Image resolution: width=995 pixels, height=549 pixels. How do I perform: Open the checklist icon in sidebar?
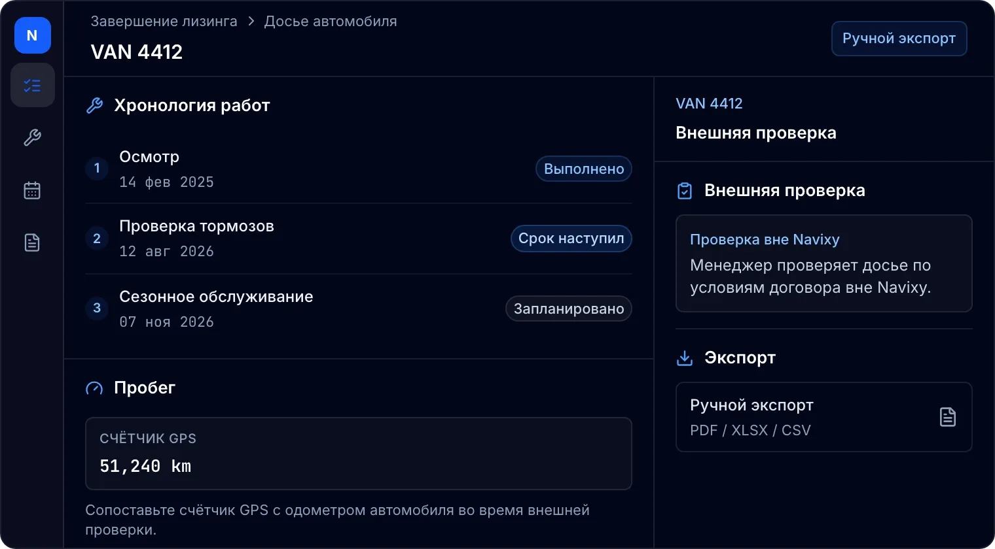pos(32,85)
